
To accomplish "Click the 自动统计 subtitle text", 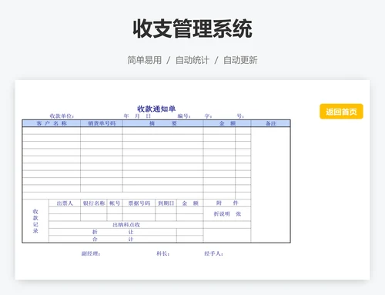I will click(192, 60).
